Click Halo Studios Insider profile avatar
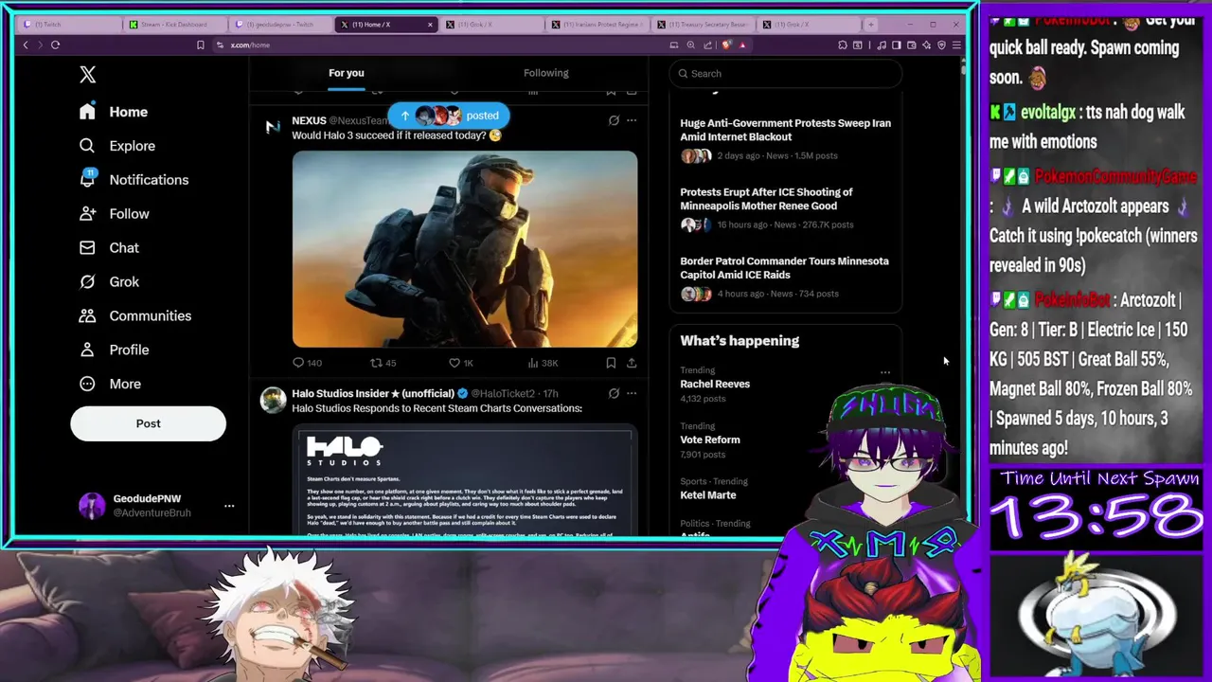Screen dimensions: 1212x682 pos(273,400)
